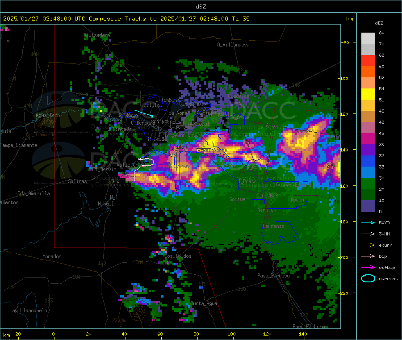Viewport: 402px width, 340px height.
Task: Click the 'Salinas' map label
Action: pyautogui.click(x=77, y=181)
